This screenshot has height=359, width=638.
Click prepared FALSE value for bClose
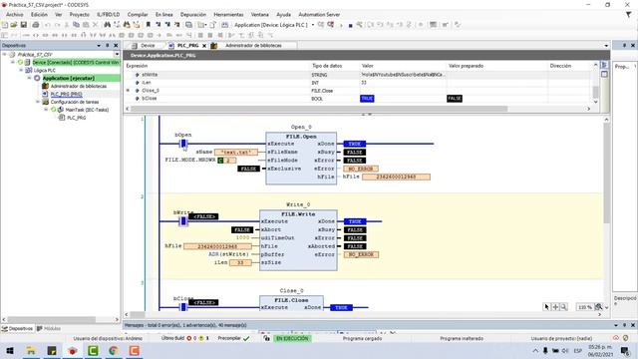click(455, 99)
